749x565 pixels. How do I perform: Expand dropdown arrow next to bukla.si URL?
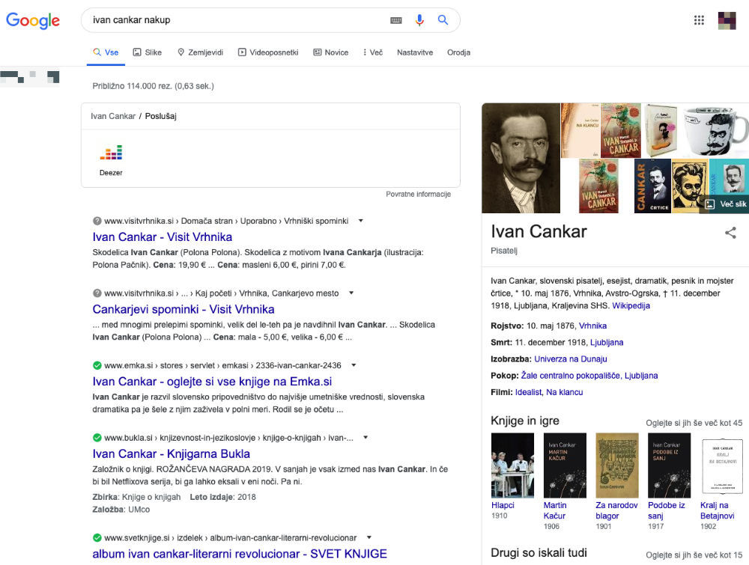tap(366, 438)
